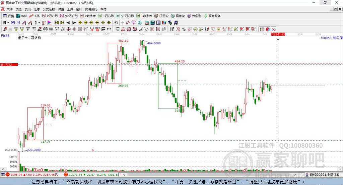Open the 交易委托 menu
The width and height of the screenshot is (343, 185).
click(91, 9)
